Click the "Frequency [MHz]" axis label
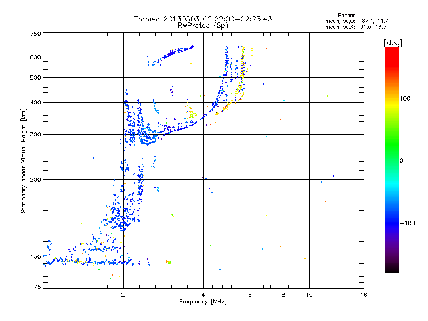Image resolution: width=428 pixels, height=321 pixels. click(x=203, y=302)
